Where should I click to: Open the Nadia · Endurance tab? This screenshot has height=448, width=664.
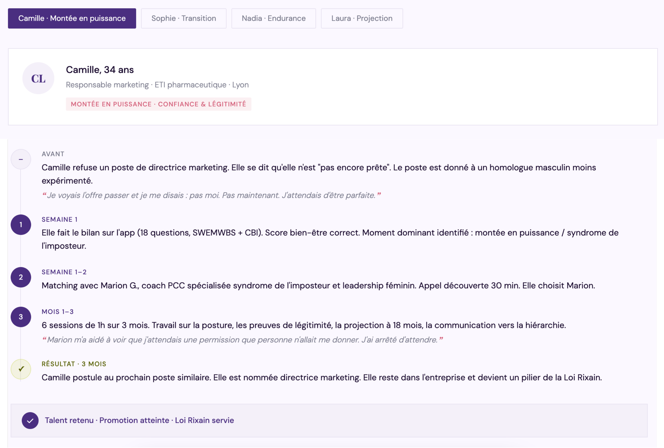point(273,18)
